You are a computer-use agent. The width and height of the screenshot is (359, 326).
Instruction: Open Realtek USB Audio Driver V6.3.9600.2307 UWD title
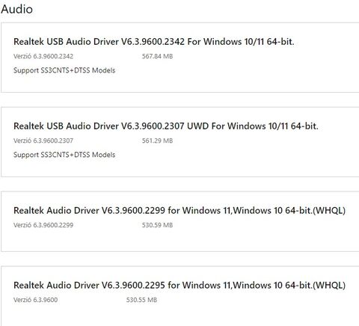tap(166, 126)
